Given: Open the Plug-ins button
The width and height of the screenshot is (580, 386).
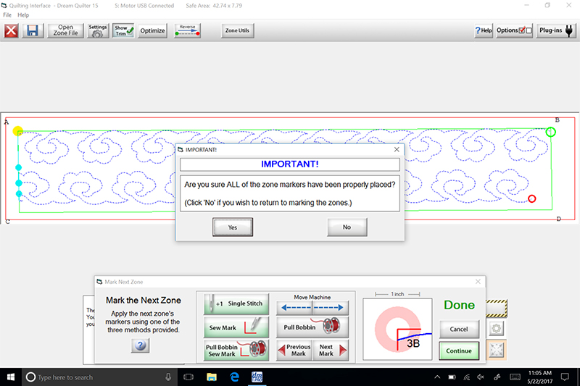Looking at the screenshot, I should pos(557,31).
